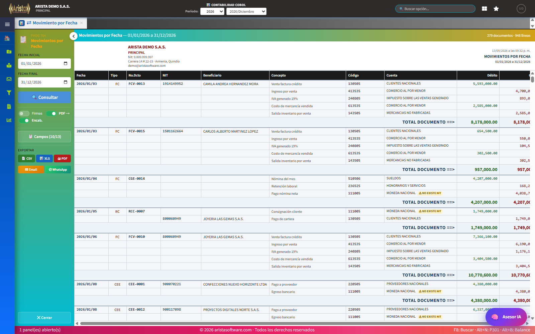Focus the Buscar opción search field
The image size is (535, 334).
point(435,9)
